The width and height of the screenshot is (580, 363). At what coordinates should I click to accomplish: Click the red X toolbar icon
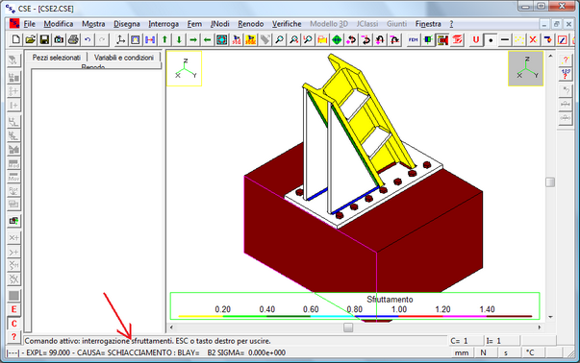pyautogui.click(x=533, y=39)
